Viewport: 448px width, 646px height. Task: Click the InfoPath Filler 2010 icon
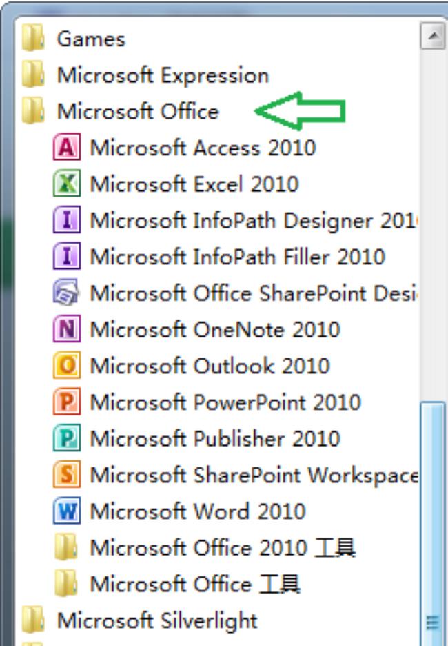pos(66,257)
